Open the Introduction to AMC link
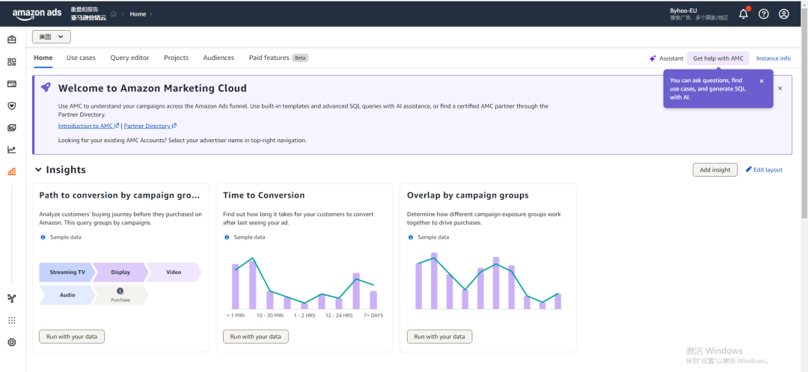 point(88,126)
